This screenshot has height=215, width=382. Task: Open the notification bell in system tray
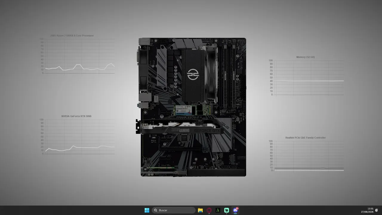click(377, 210)
